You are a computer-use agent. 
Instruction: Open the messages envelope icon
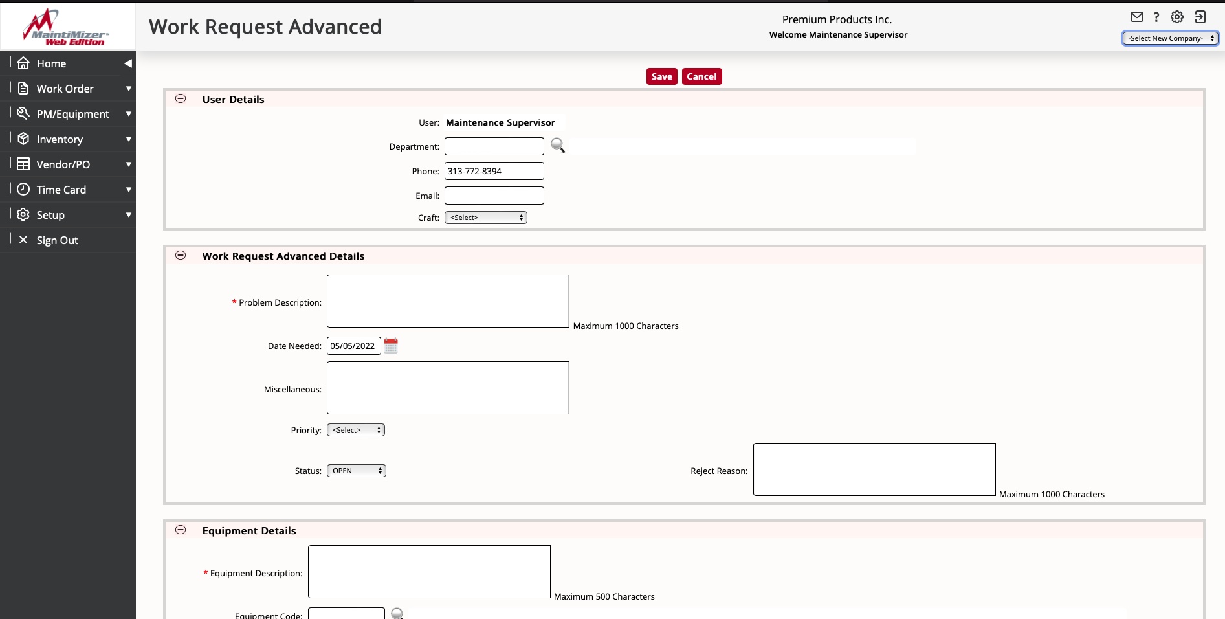[x=1137, y=17]
